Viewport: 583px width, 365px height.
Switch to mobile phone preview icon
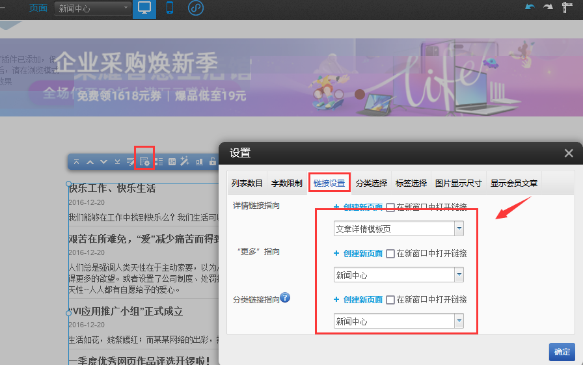[170, 8]
